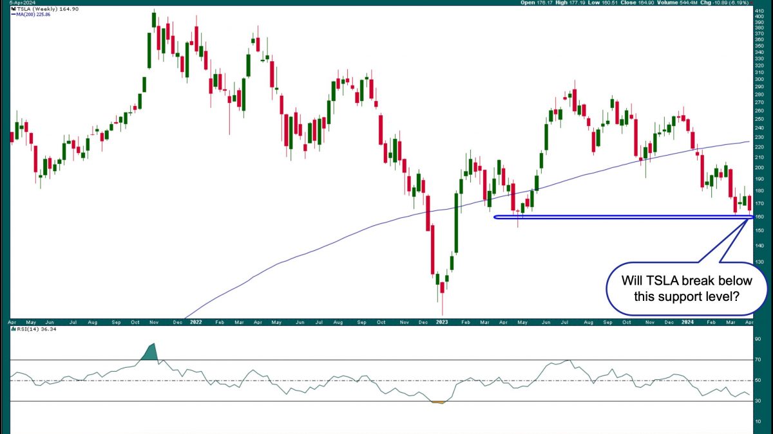Select the "Low 160.51" header value
This screenshot has width=773, height=434.
click(x=604, y=3)
